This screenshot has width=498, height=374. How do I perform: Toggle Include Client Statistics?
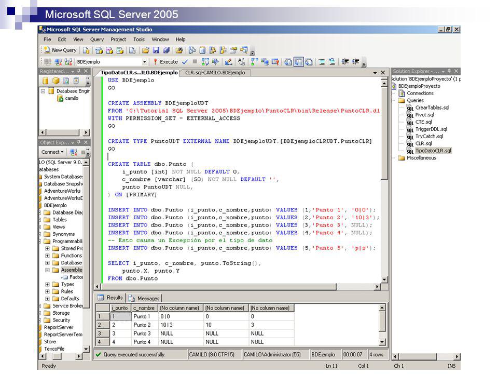pos(265,62)
